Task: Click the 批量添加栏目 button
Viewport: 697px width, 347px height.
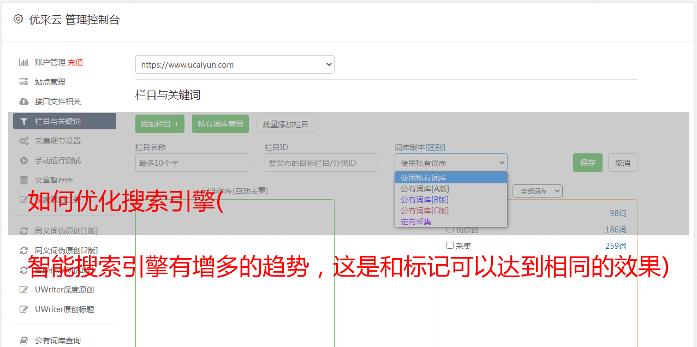Action: pos(285,124)
